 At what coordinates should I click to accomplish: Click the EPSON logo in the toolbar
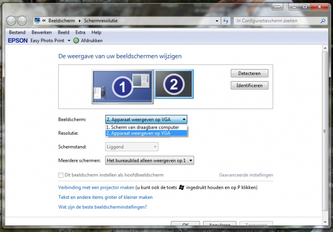pyautogui.click(x=18, y=40)
